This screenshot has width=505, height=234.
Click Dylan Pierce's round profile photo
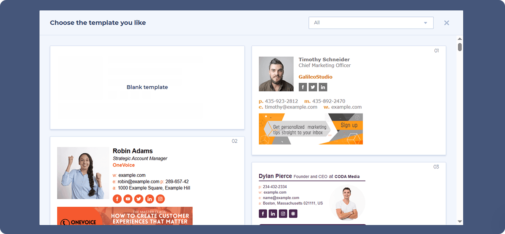click(x=347, y=202)
